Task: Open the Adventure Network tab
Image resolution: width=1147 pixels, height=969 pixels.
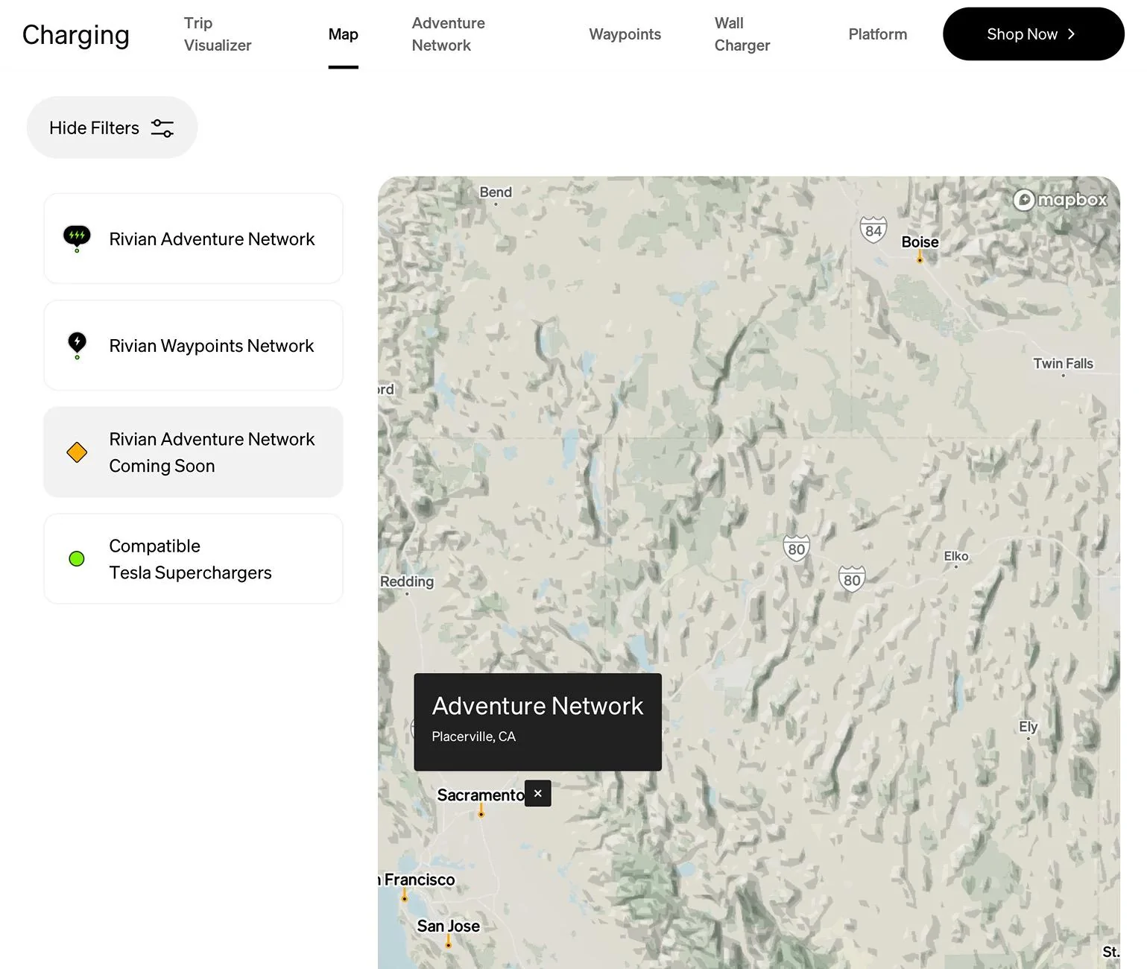Action: (449, 34)
